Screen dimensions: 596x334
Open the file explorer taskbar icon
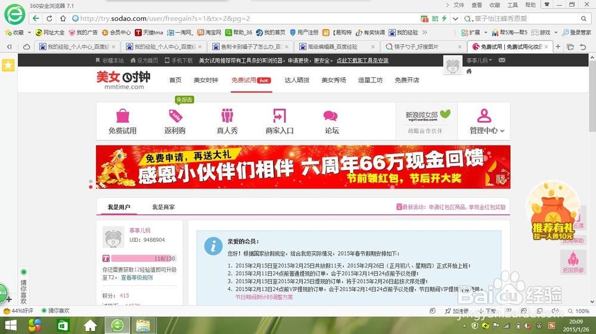(143, 326)
